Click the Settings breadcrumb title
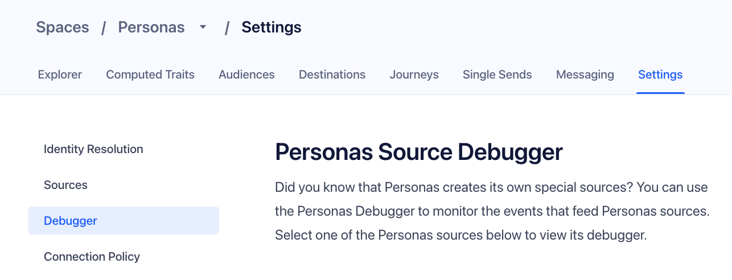 (272, 27)
